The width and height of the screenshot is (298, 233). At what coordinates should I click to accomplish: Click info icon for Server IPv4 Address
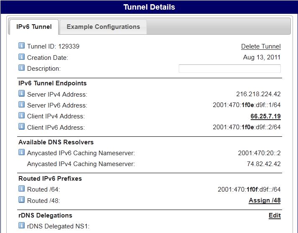point(22,94)
